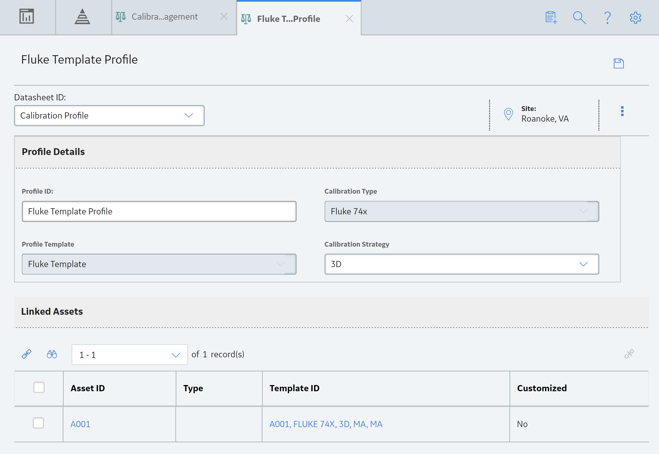Open the vertical three-dot more options menu
This screenshot has width=659, height=454.
point(622,111)
